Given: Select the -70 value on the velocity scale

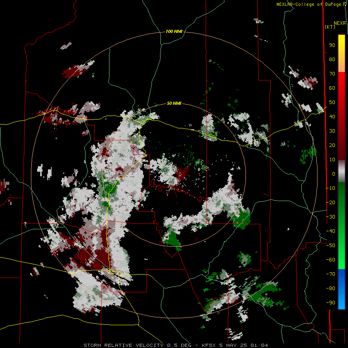Looking at the screenshot, I should click(x=331, y=274).
